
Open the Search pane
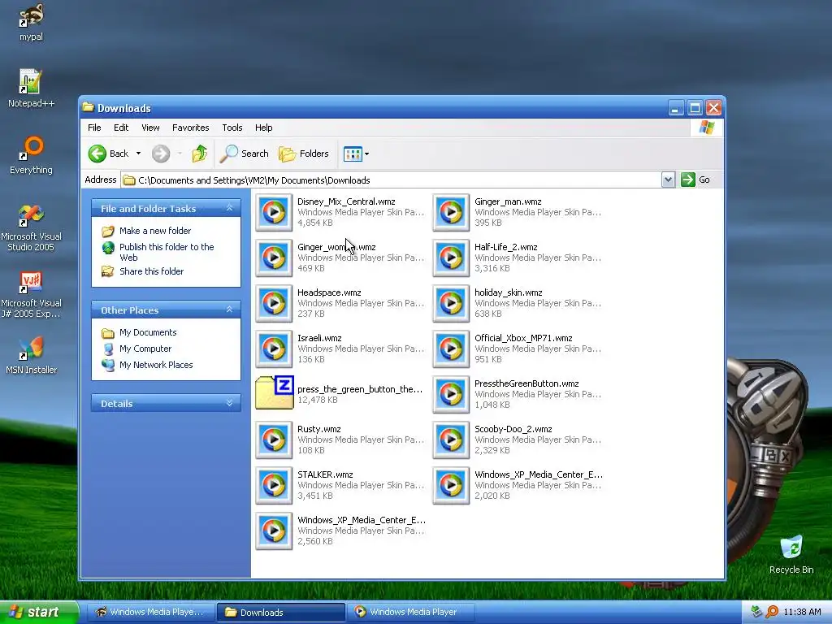click(x=245, y=154)
